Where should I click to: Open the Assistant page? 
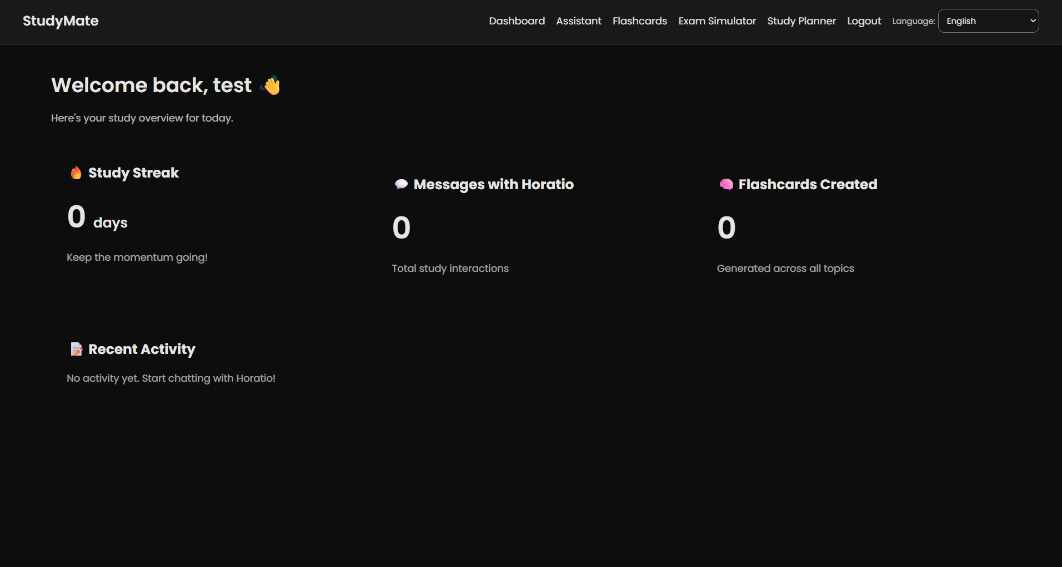click(x=578, y=21)
